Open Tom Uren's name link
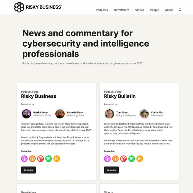The image size is (193, 193). 122,112
